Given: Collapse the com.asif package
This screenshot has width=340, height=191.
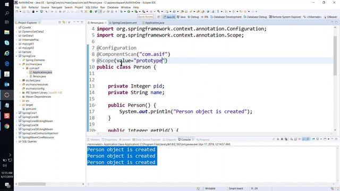Looking at the screenshot, I should coord(23,68).
